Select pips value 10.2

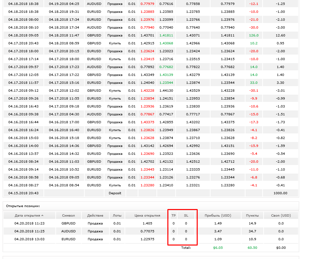tap(254, 43)
